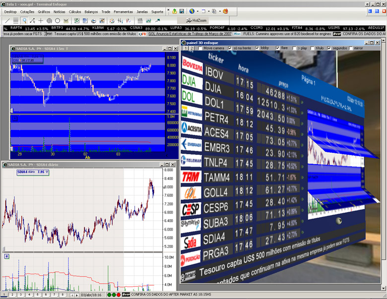The width and height of the screenshot is (387, 299).
Task: Open the dropdown arrow beside the globe icon
Action: (197, 11)
